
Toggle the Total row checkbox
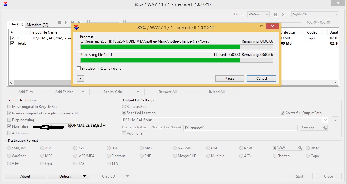12,43
